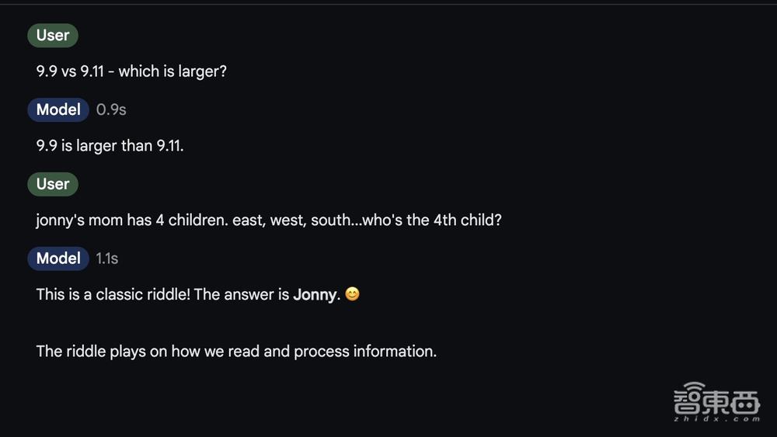Click the smiling face emoji after Jonny
This screenshot has width=777, height=437.
[x=352, y=294]
